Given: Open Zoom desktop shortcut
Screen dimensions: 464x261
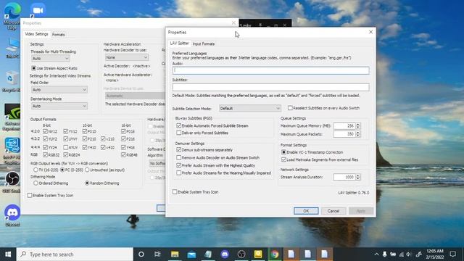Looking at the screenshot, I should [x=38, y=11].
